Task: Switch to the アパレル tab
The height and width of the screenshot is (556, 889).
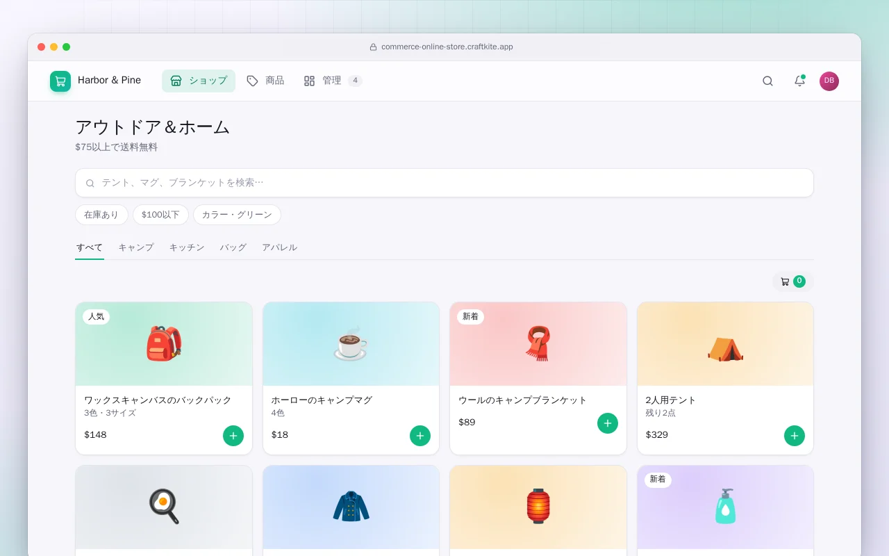Action: 279,247
